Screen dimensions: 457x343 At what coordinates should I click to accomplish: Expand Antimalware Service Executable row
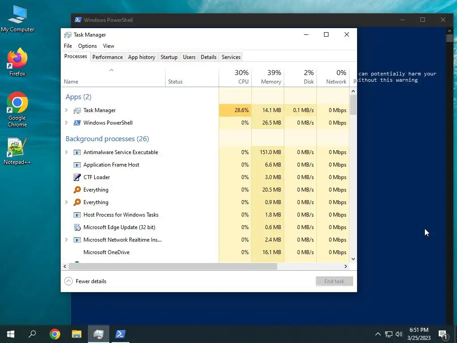click(x=66, y=152)
